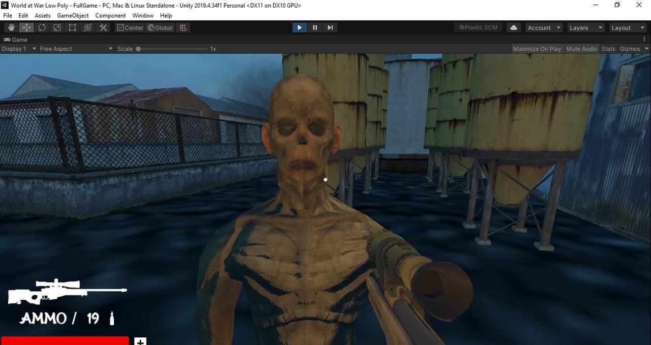Click the Scale slider handle
Screen dimensions: 651x345
(x=138, y=49)
